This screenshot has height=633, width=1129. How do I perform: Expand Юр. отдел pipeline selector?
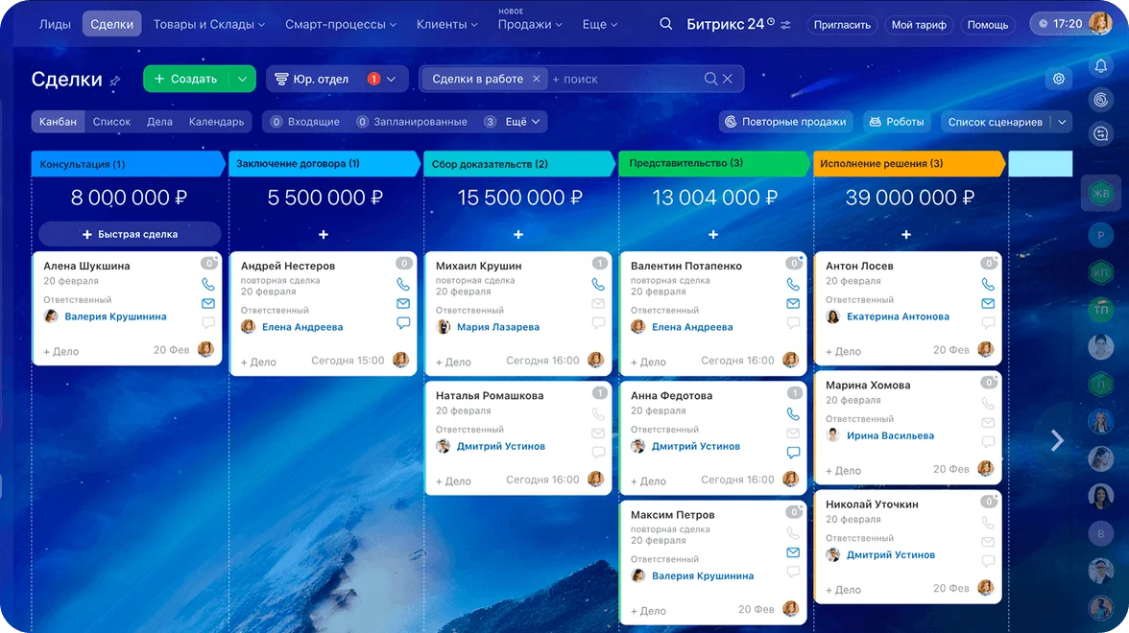(391, 79)
